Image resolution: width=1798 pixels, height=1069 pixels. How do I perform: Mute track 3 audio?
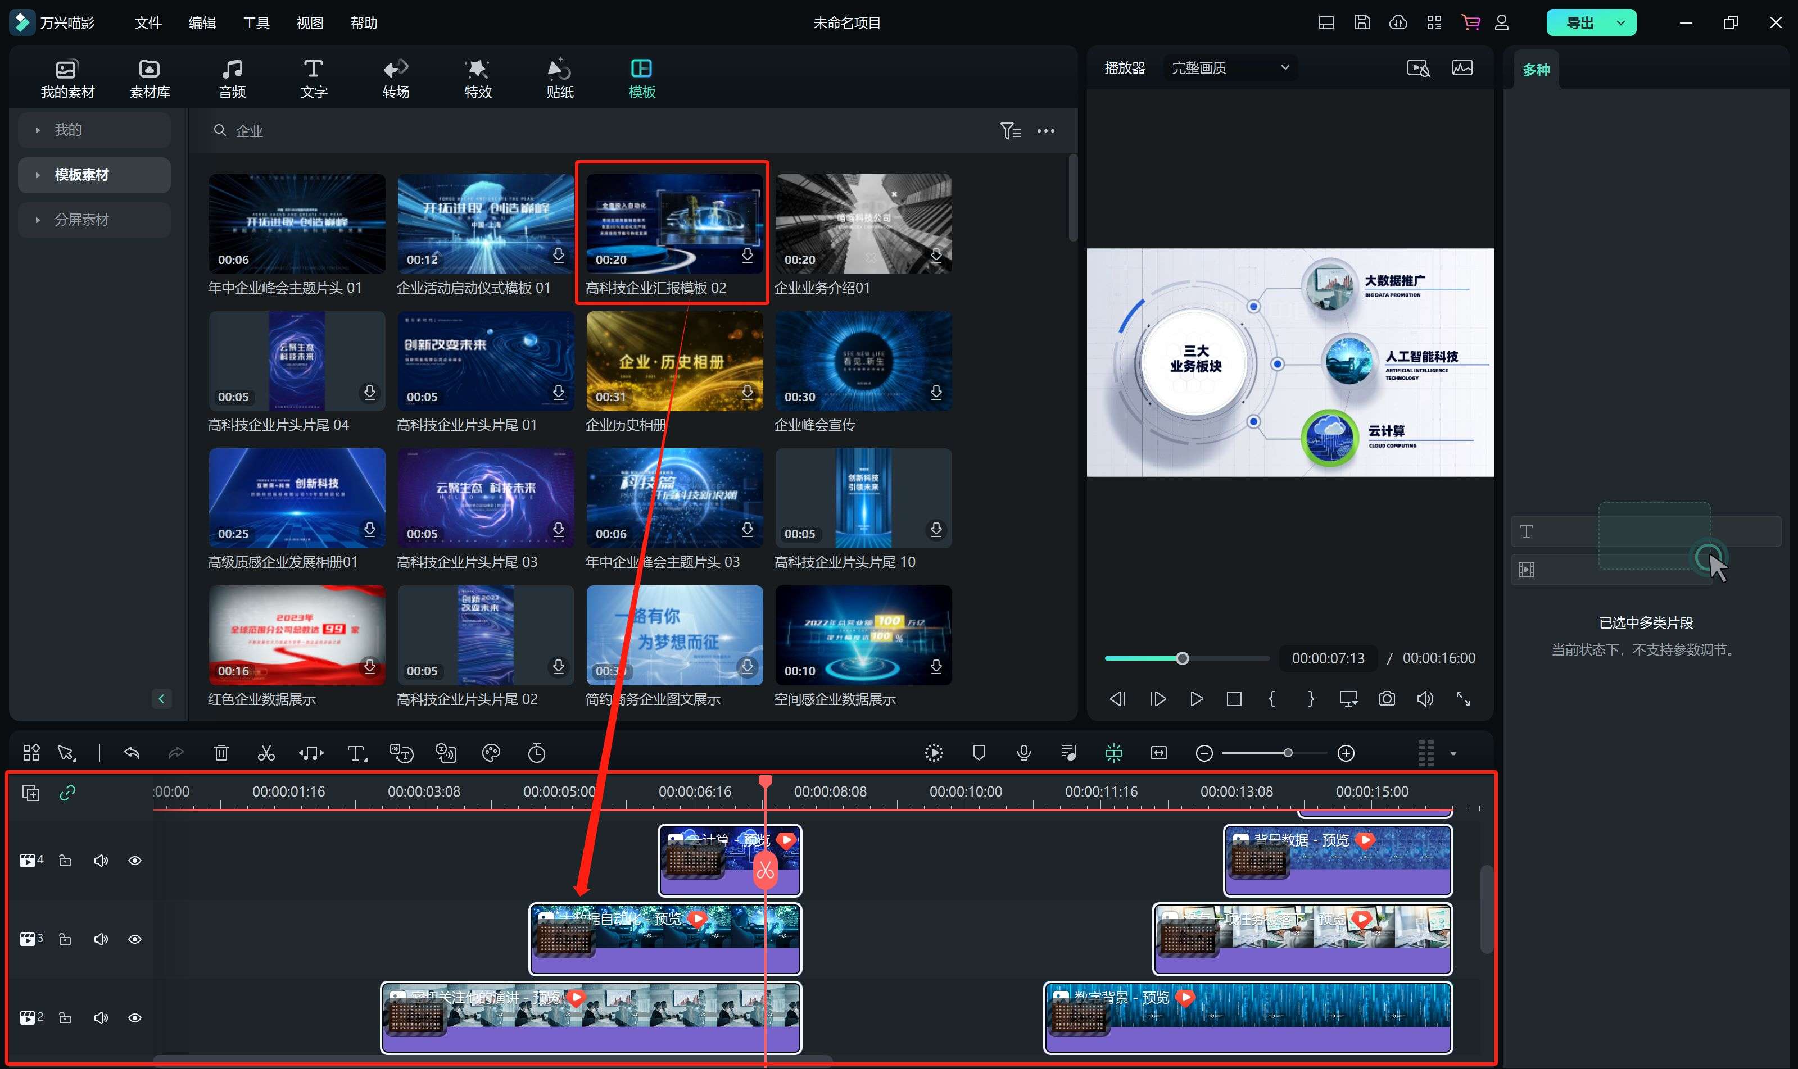click(x=101, y=939)
